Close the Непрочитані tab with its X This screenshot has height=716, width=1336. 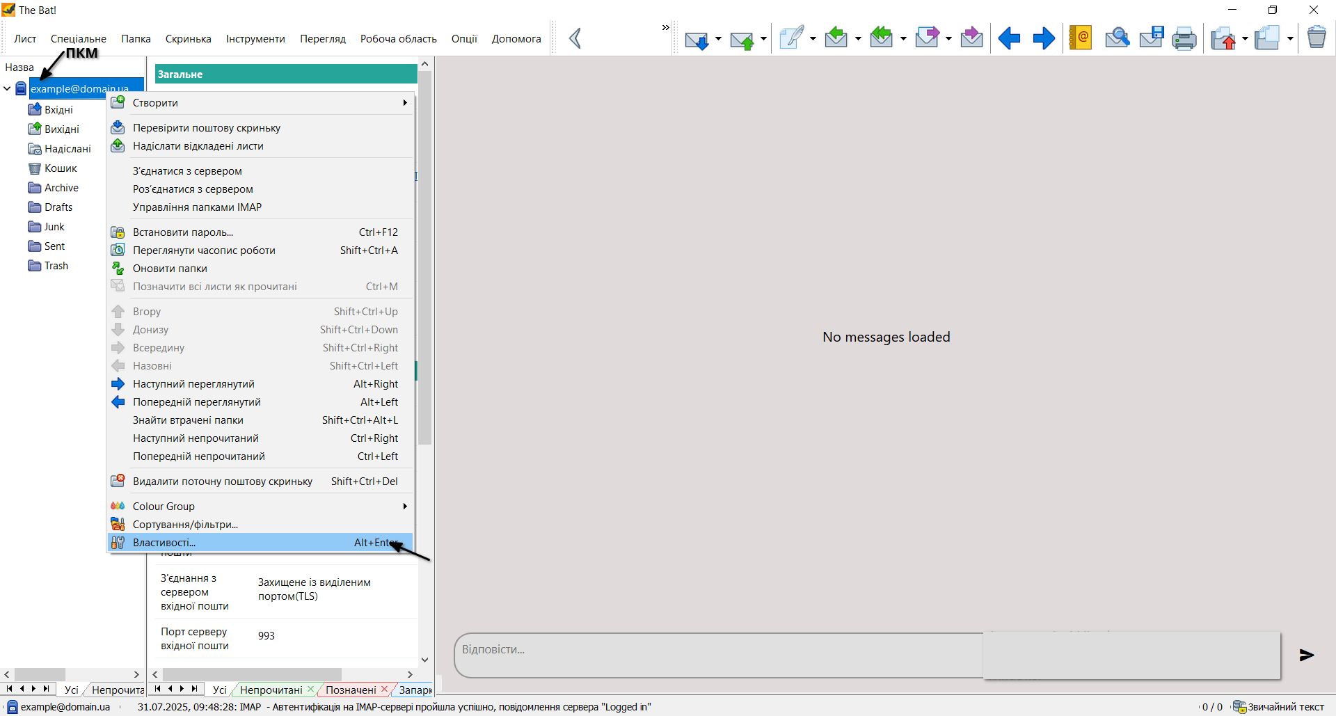(x=311, y=689)
